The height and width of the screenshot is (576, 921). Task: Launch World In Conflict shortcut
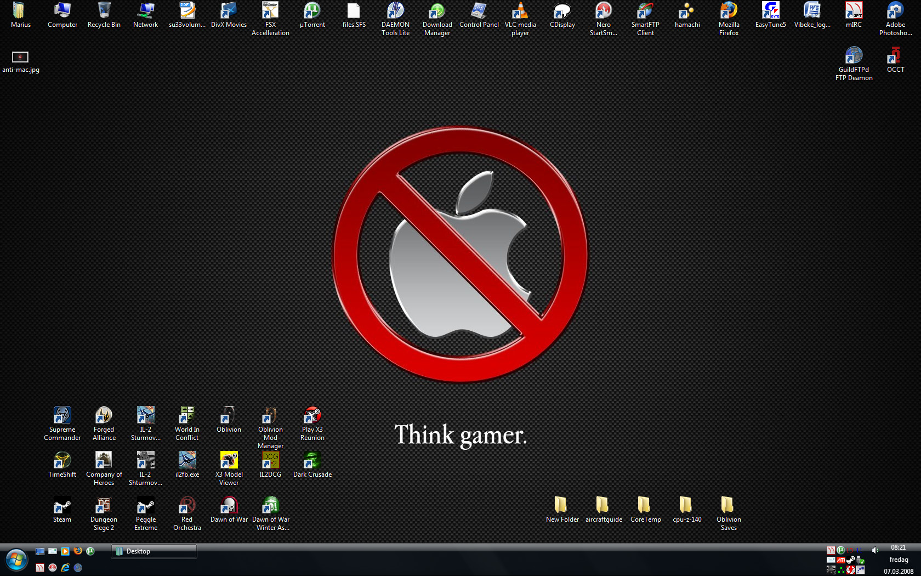coord(187,415)
